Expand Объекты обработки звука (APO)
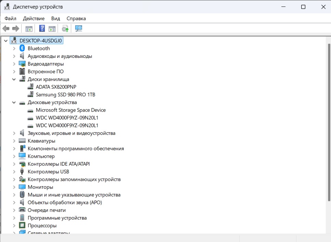Image resolution: width=331 pixels, height=242 pixels. [14, 203]
